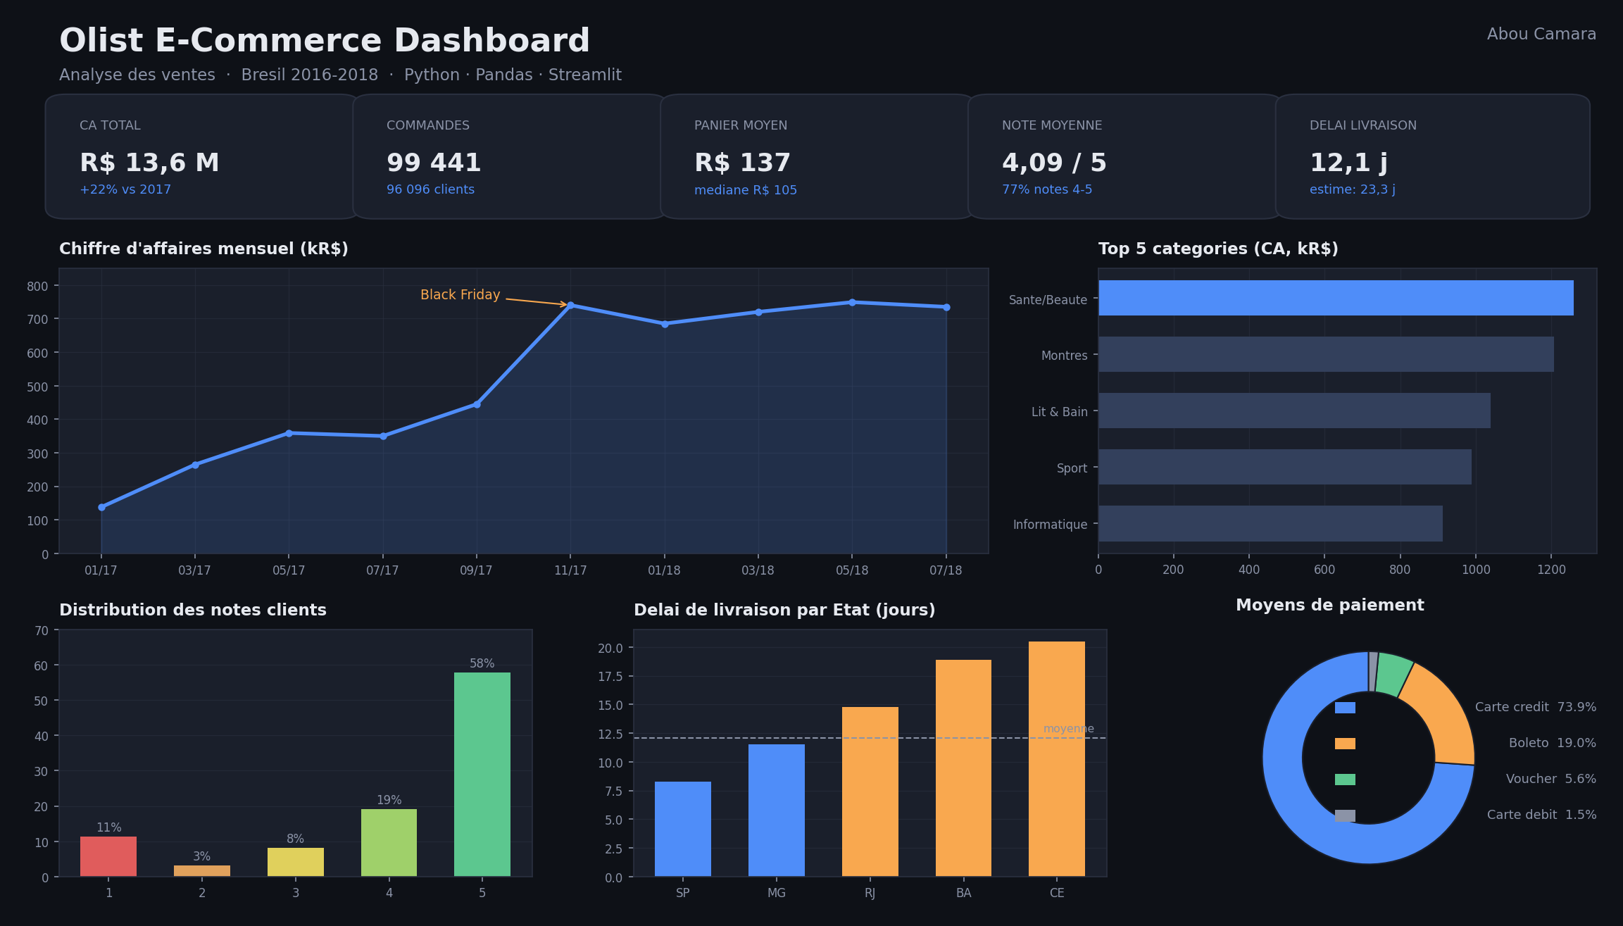1623x926 pixels.
Task: Click the 'Voucher 5.6%' legend label
Action: 1551,779
